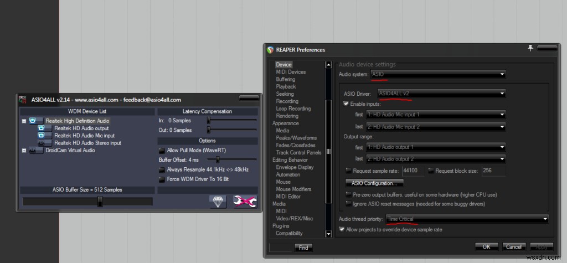Enable Force WDM Driver To 16 Bit

pyautogui.click(x=162, y=179)
